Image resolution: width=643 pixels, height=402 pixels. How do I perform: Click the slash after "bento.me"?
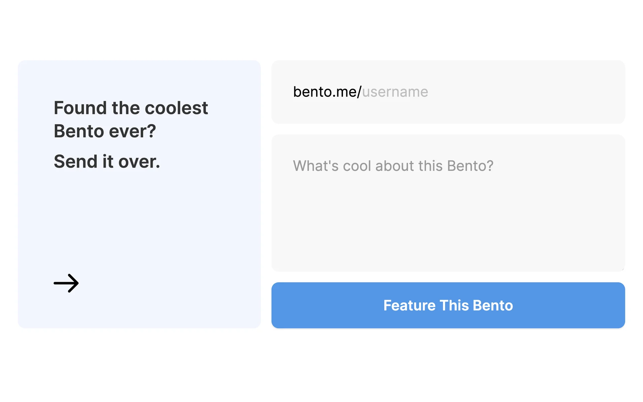359,92
